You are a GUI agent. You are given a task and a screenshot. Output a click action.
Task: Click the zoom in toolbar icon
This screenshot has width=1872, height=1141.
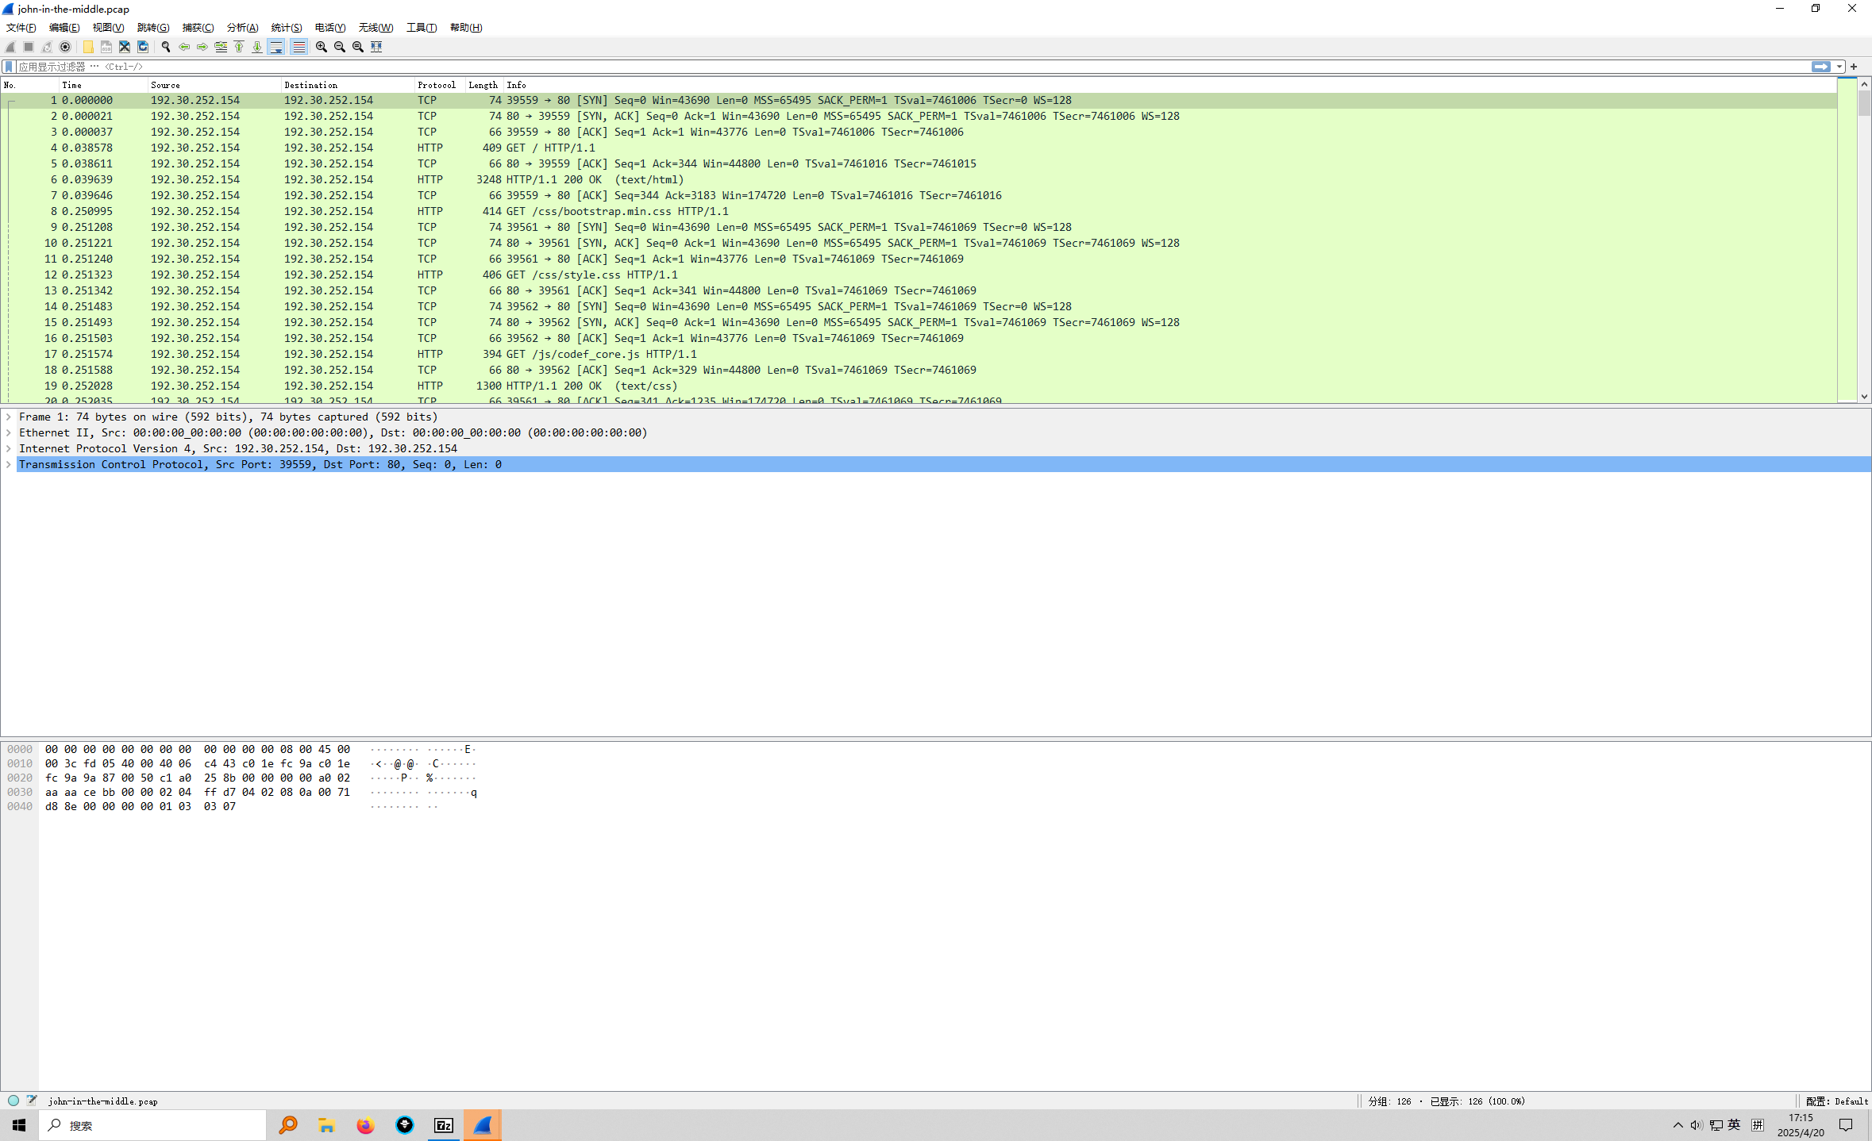click(x=322, y=47)
